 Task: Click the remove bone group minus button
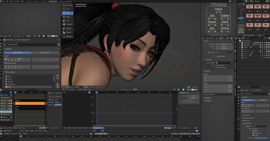tap(57, 78)
